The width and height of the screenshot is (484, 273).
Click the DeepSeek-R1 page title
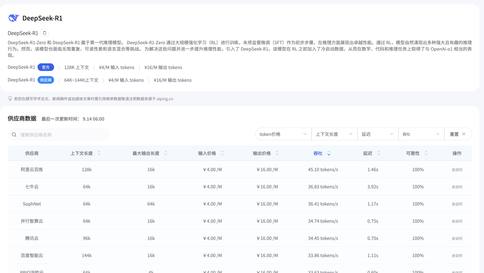[x=42, y=18]
